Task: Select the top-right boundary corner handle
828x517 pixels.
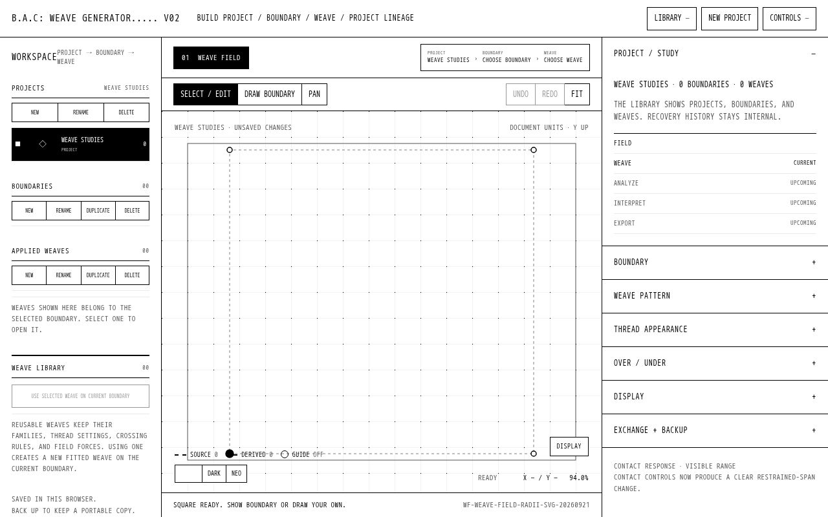Action: click(x=534, y=150)
